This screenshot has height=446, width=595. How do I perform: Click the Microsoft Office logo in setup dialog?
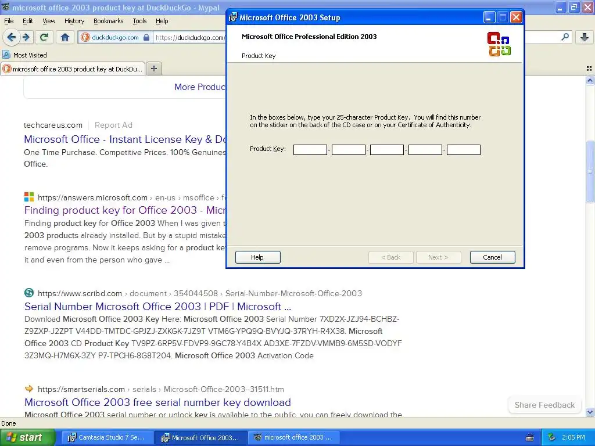point(499,44)
